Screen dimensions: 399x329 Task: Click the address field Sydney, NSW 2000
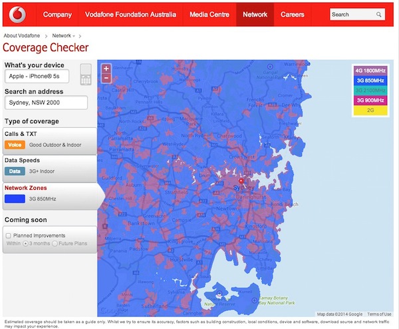[46, 103]
